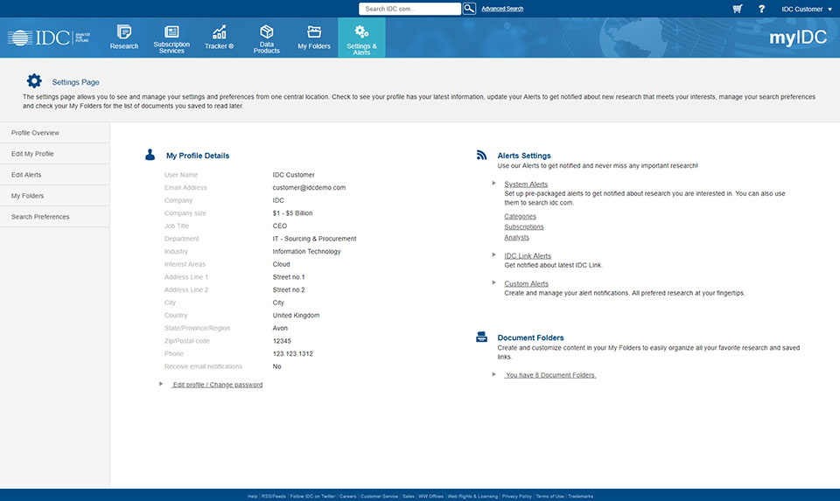The width and height of the screenshot is (840, 501).
Task: Open the Categories link
Action: [x=520, y=216]
